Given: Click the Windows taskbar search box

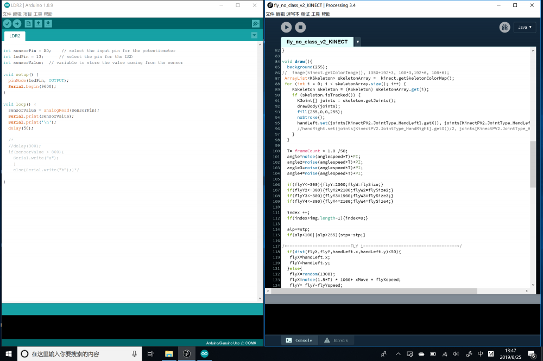Looking at the screenshot, I should pos(80,354).
